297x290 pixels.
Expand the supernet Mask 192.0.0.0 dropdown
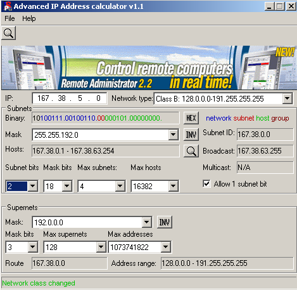tap(146, 222)
